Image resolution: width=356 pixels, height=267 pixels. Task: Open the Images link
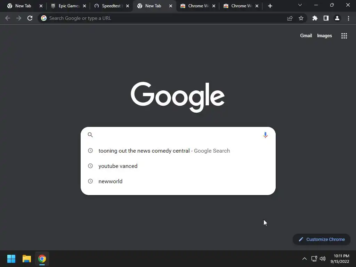[324, 36]
